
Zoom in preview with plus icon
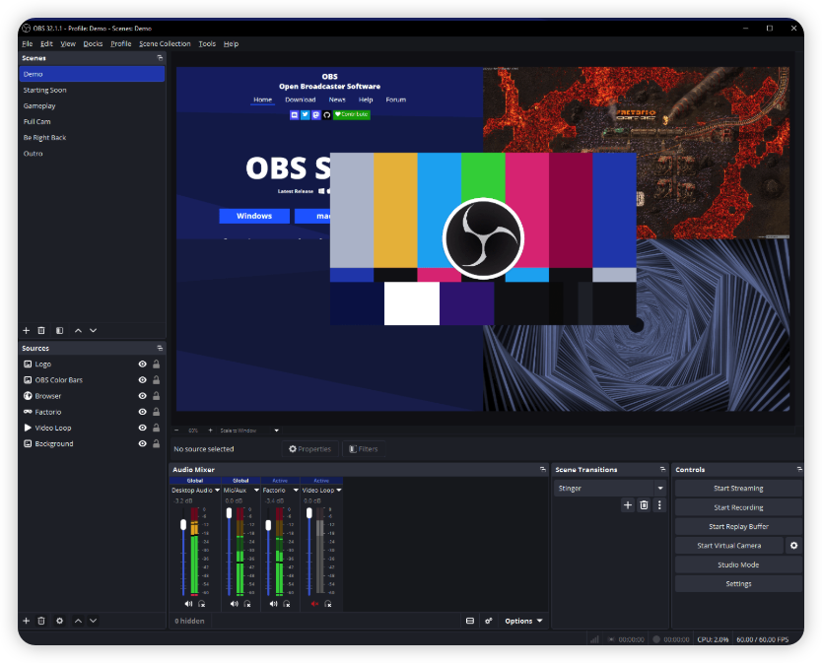click(x=210, y=431)
